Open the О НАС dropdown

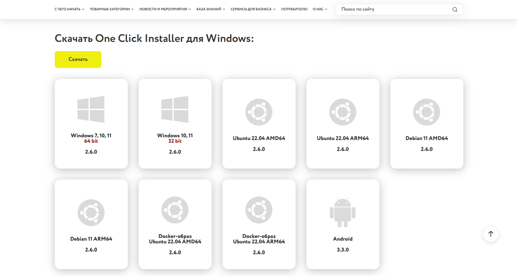pos(320,9)
